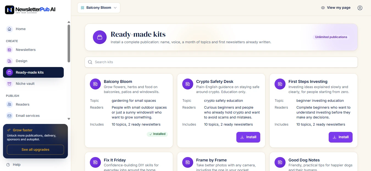Go to Home in sidebar
Image resolution: width=371 pixels, height=171 pixels.
point(33,29)
